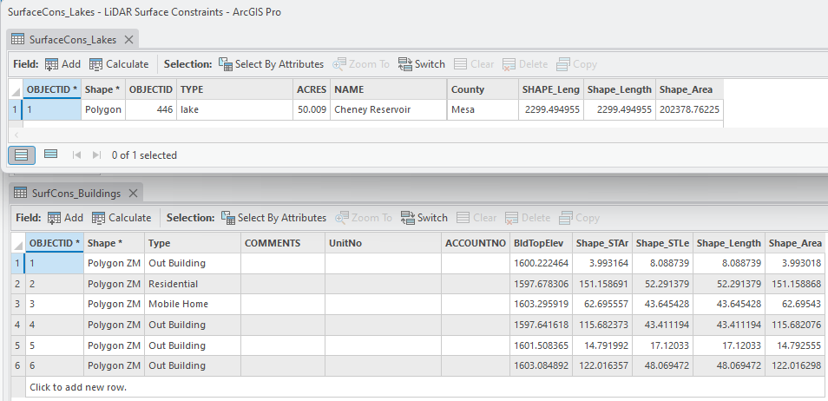Screen dimensions: 828x401
Task: Click the UnitNo column header
Action: (x=384, y=243)
